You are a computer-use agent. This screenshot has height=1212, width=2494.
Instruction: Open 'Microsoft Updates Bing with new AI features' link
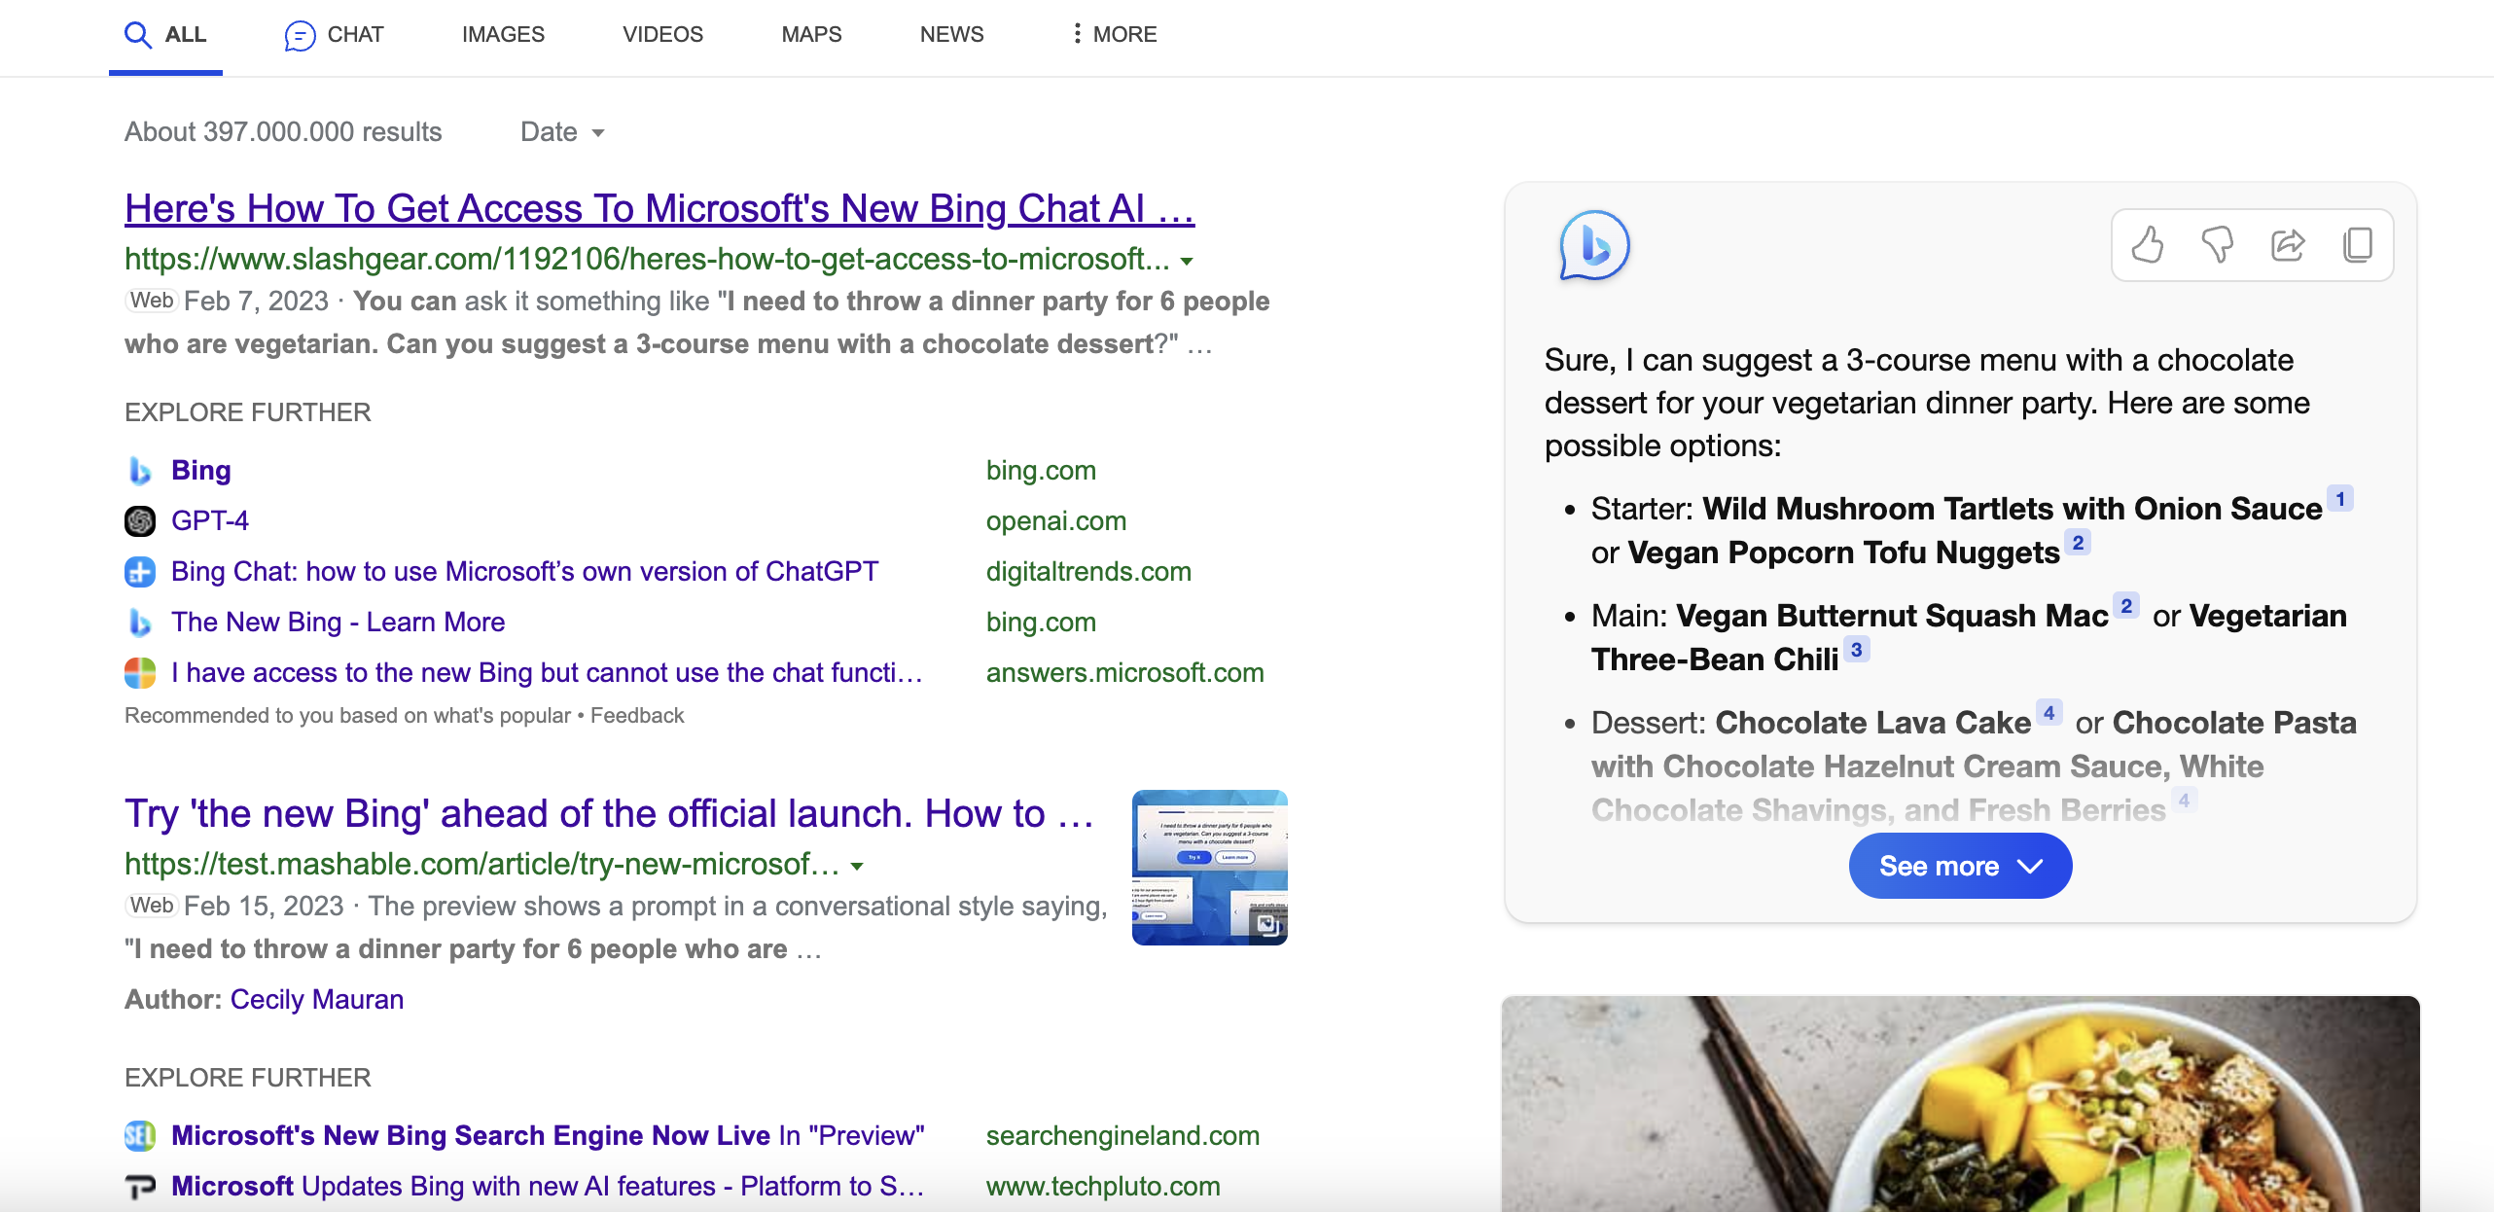tap(548, 1187)
